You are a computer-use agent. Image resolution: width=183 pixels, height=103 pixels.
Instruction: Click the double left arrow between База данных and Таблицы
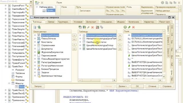[74, 49]
